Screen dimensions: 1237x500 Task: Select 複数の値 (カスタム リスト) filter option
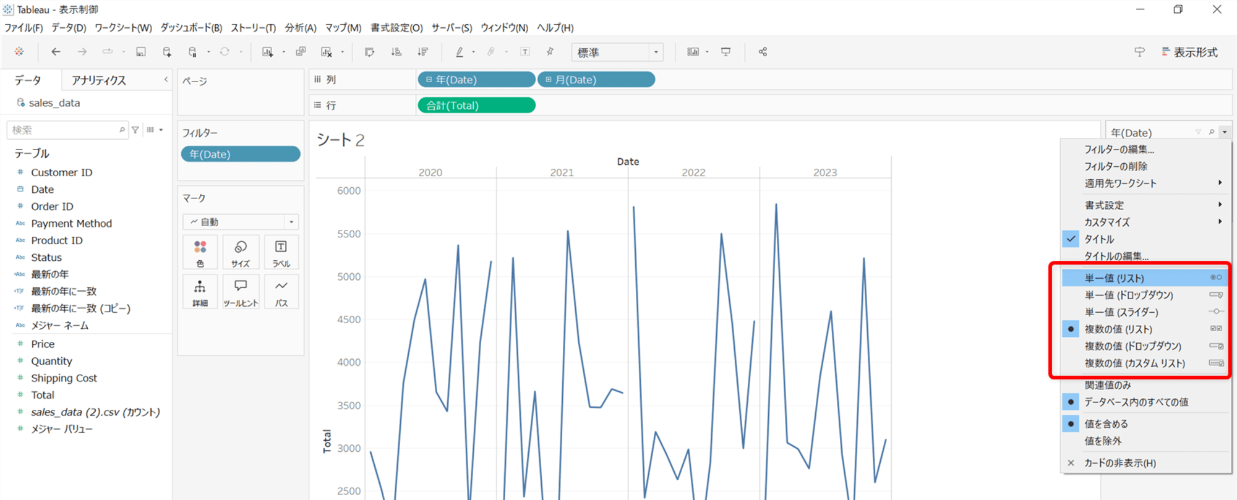[1145, 363]
